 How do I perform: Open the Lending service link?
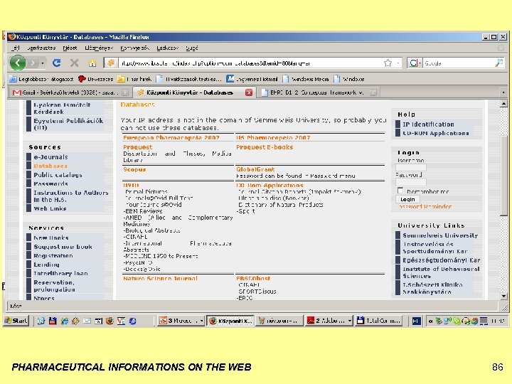click(46, 265)
